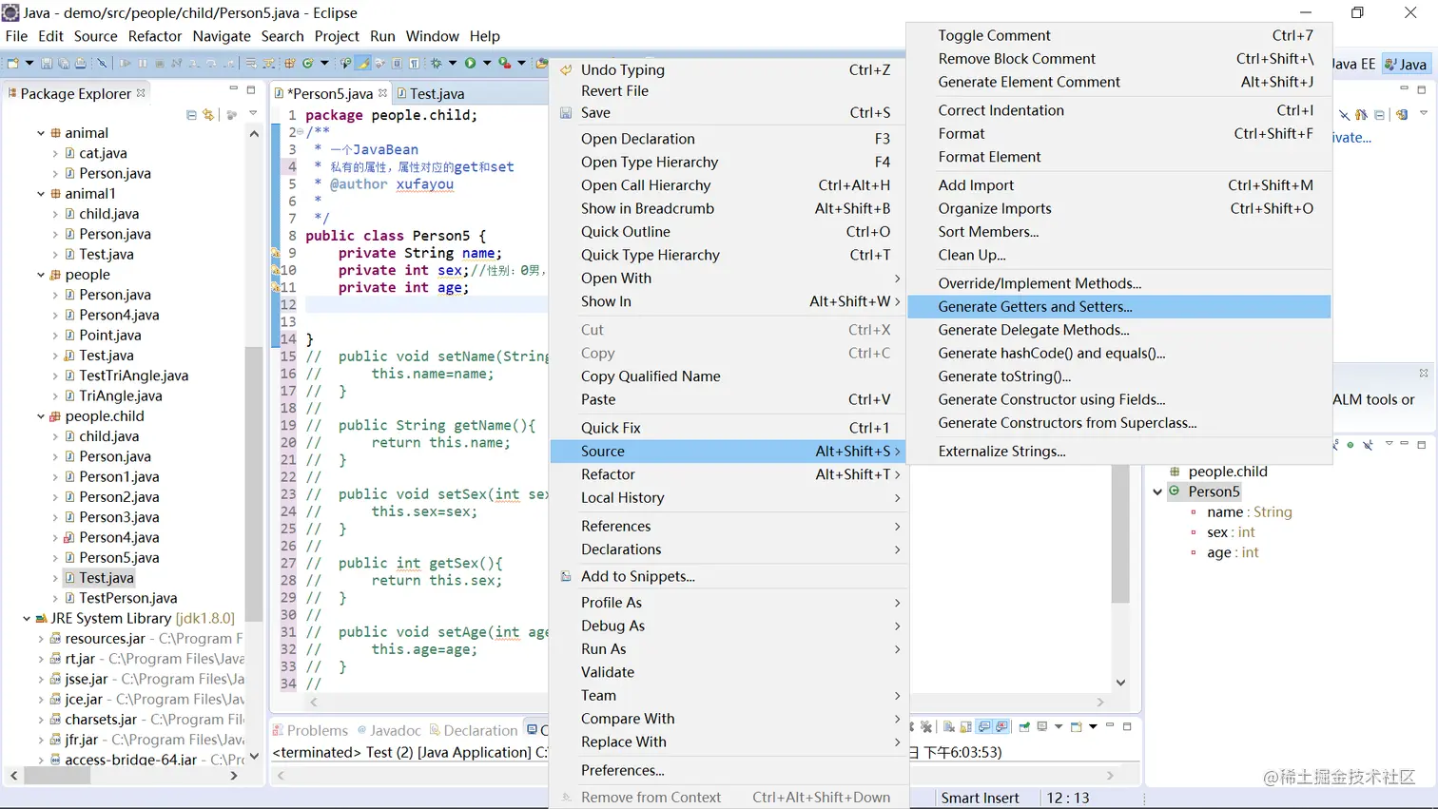1438x809 pixels.
Task: Collapse the people.child package
Action: click(41, 416)
